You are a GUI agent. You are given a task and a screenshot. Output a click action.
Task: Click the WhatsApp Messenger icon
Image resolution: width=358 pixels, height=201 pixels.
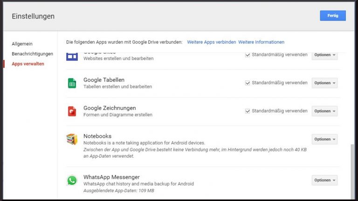[72, 180]
